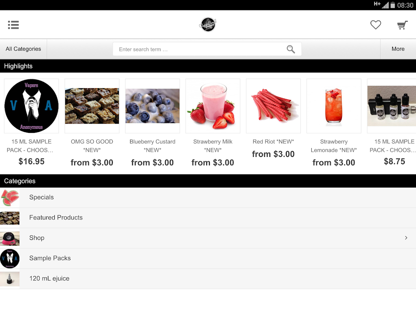
Task: Open the shopping cart icon
Action: coord(402,25)
